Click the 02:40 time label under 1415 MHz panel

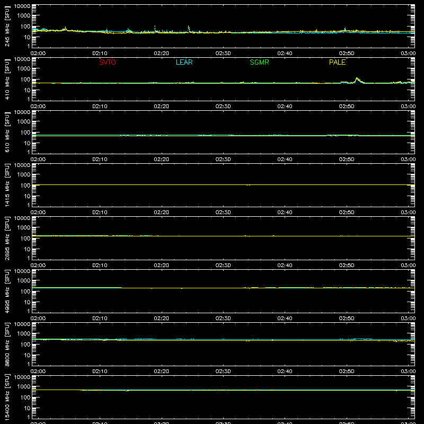[x=285, y=213]
